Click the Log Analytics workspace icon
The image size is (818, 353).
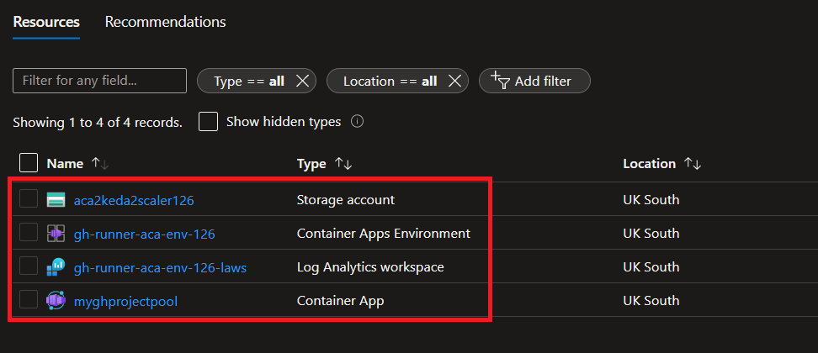tap(56, 267)
